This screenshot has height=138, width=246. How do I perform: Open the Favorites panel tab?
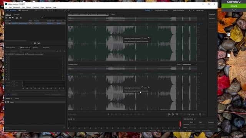[17, 14]
